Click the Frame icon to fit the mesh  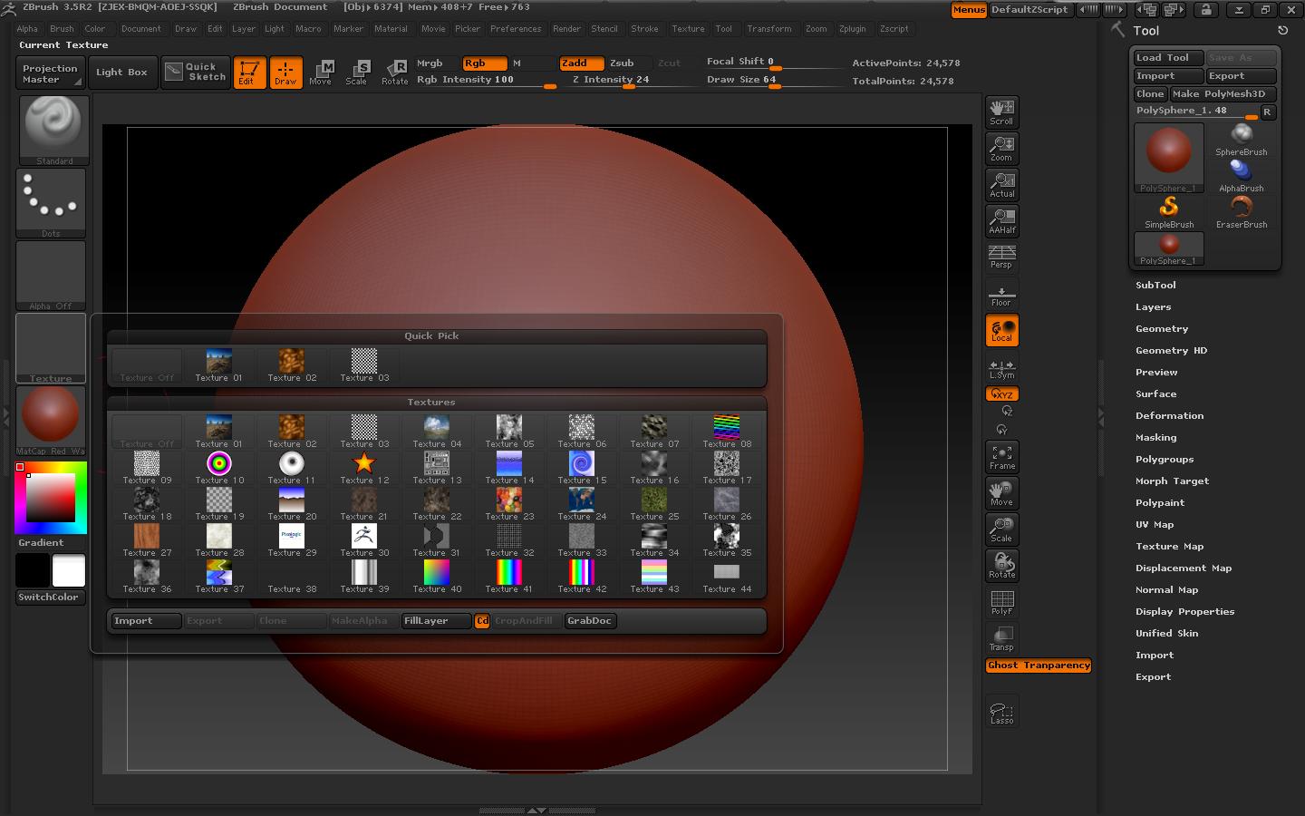click(1001, 456)
